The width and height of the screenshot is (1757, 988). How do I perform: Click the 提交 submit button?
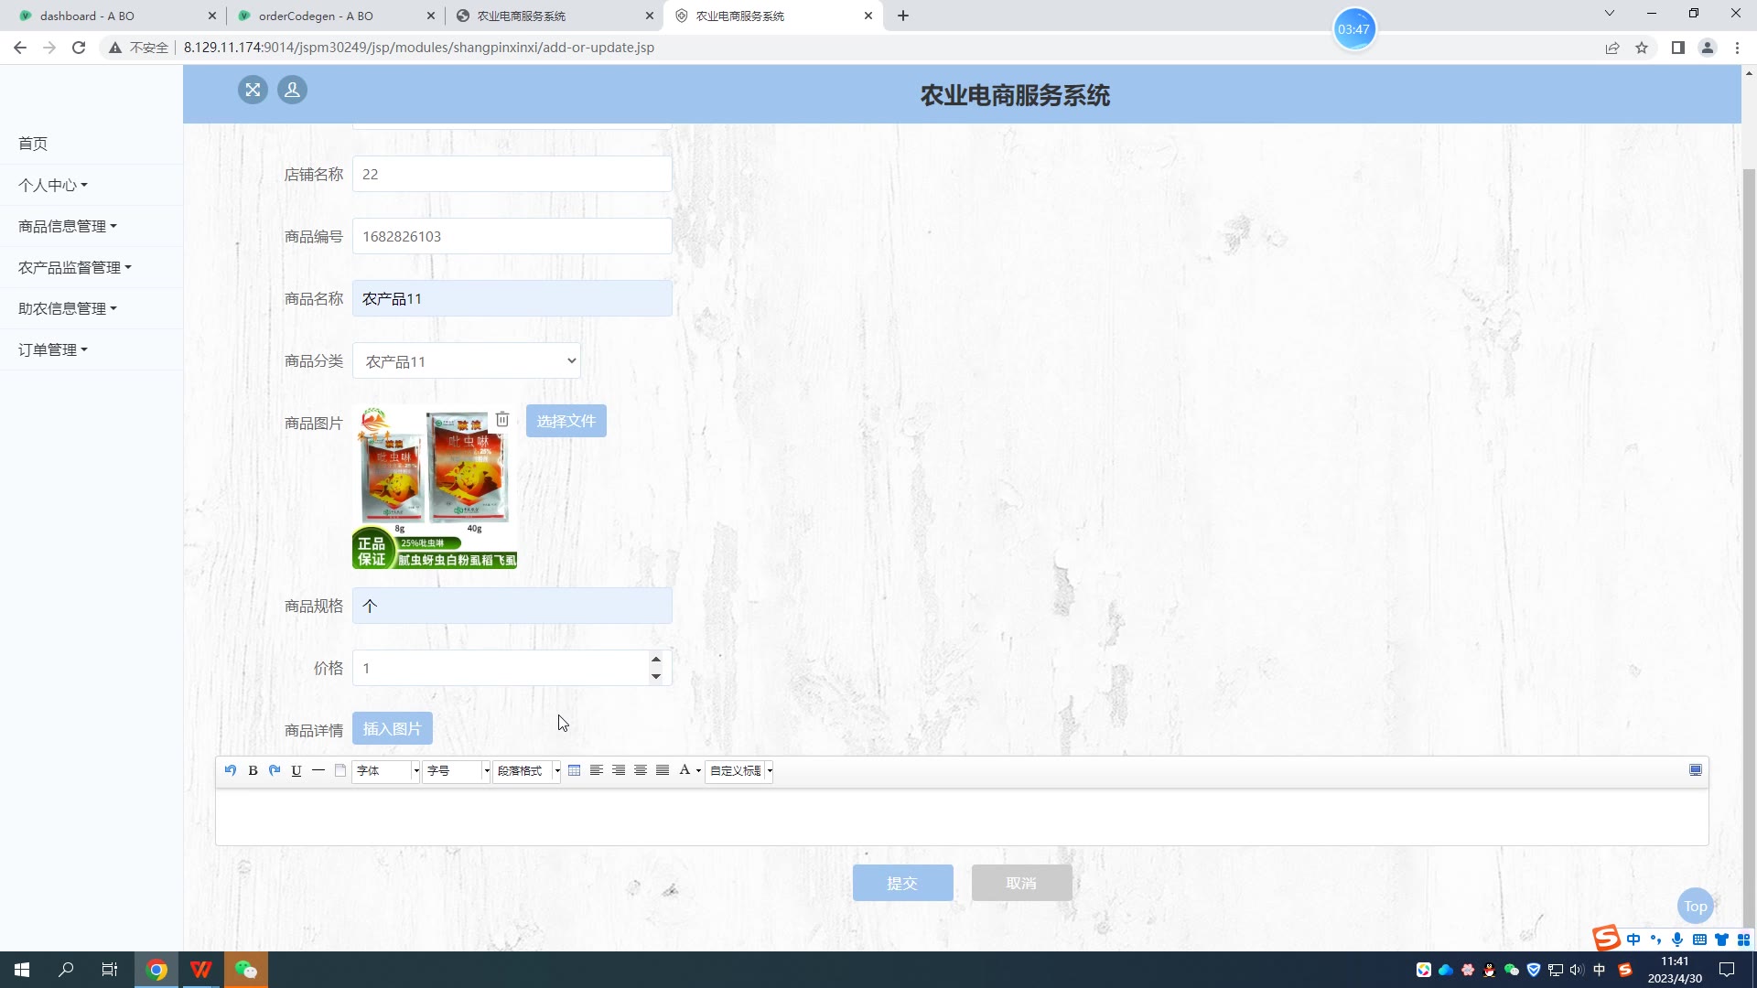coord(902,883)
